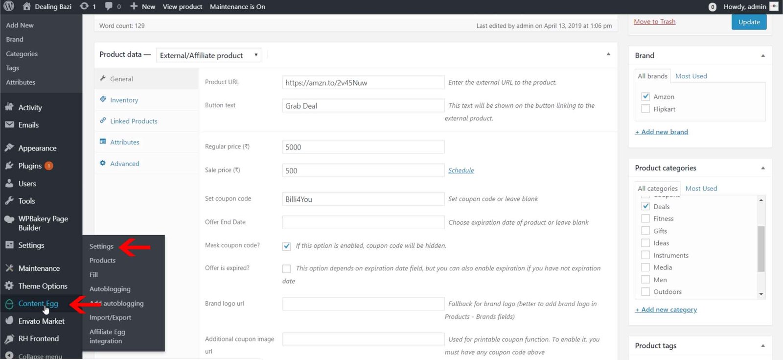Click the Emails envelope icon
The width and height of the screenshot is (783, 360).
(9, 125)
